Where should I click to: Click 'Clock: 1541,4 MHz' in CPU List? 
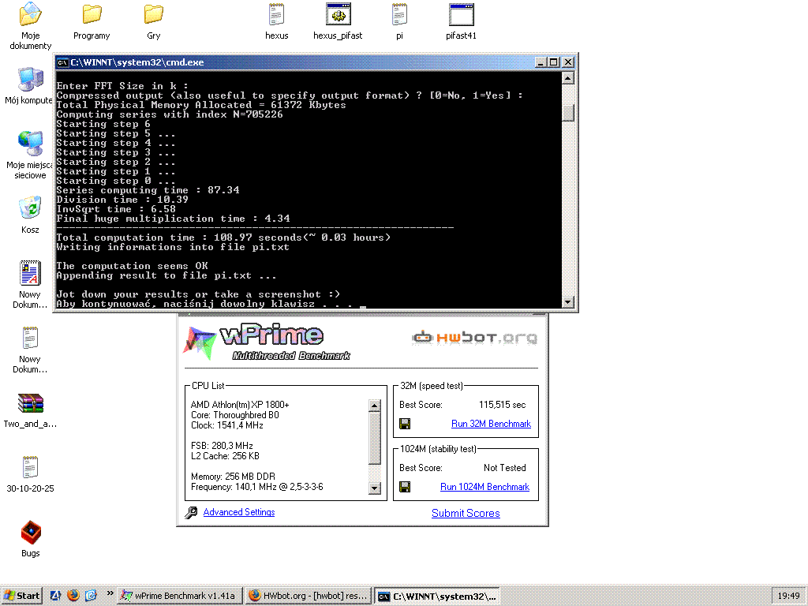point(226,425)
